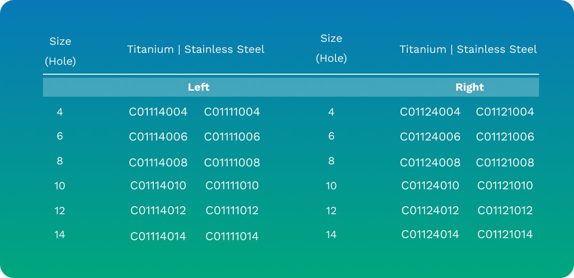Click the Right section header
Viewport: 574px width, 278px height.
point(470,87)
